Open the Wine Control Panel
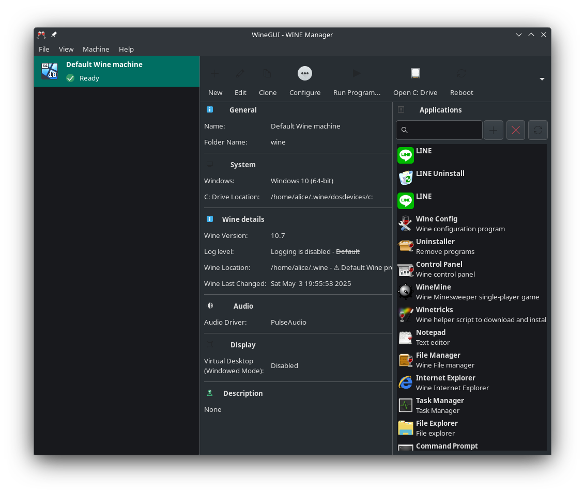 pos(439,269)
